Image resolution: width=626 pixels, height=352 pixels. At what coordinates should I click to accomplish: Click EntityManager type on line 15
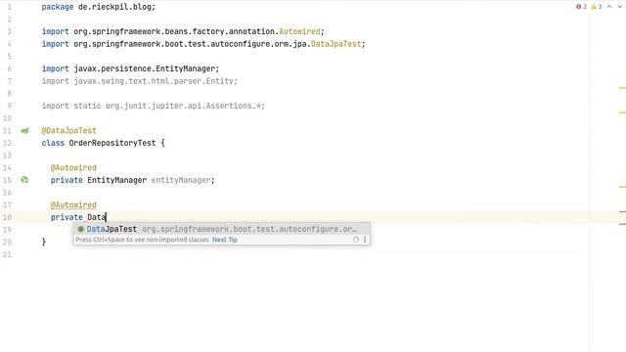(117, 180)
